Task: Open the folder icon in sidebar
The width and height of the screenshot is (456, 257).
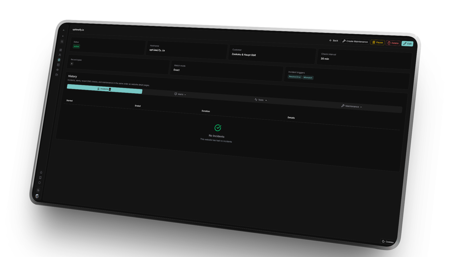Action: (x=57, y=75)
